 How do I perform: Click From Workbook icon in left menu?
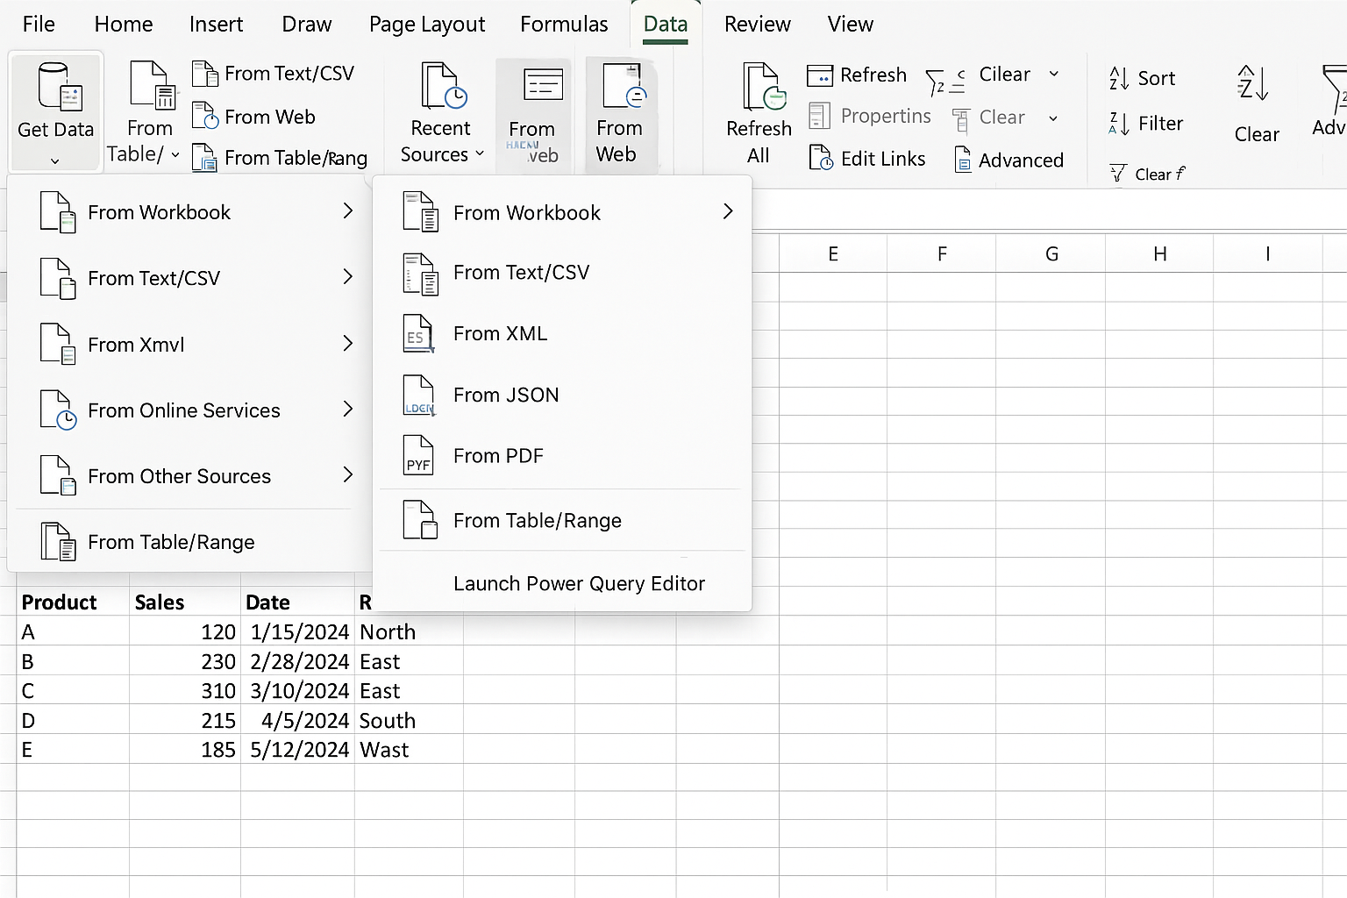pyautogui.click(x=58, y=212)
